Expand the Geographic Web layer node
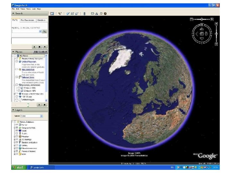The image size is (231, 173). click(14, 128)
